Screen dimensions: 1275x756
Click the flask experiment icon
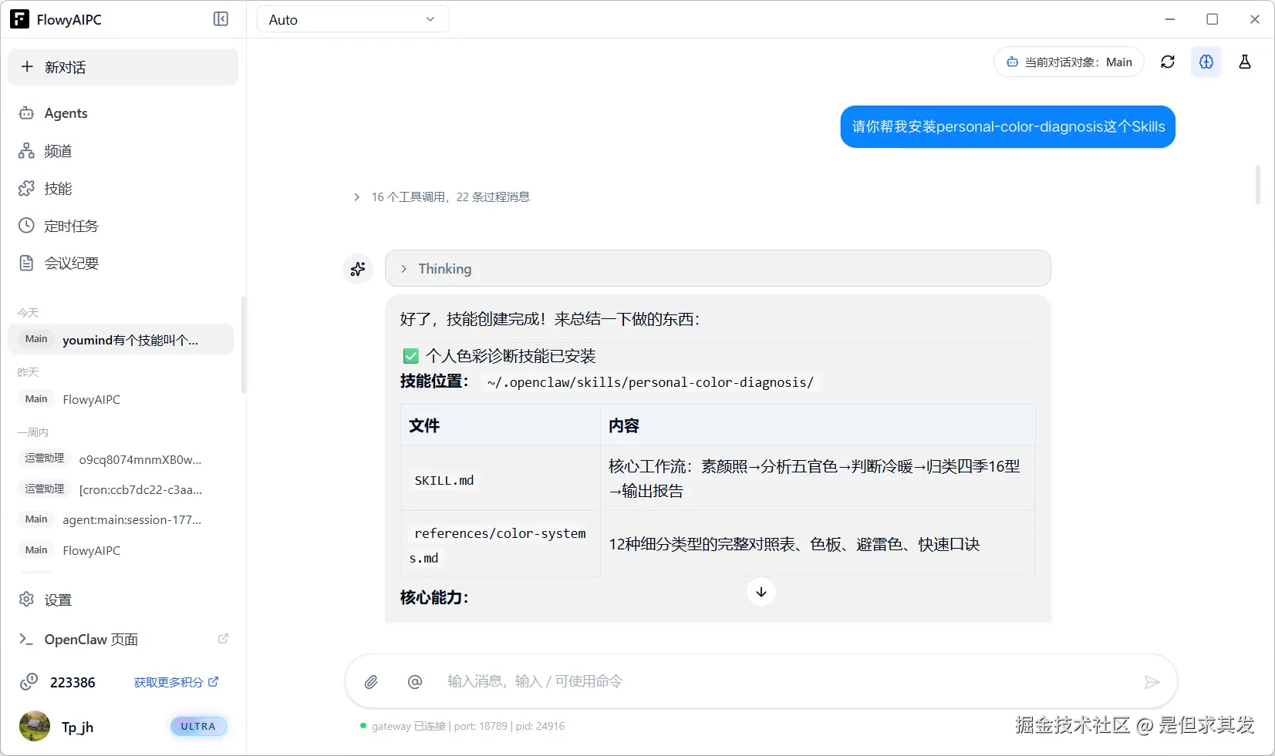click(x=1245, y=62)
